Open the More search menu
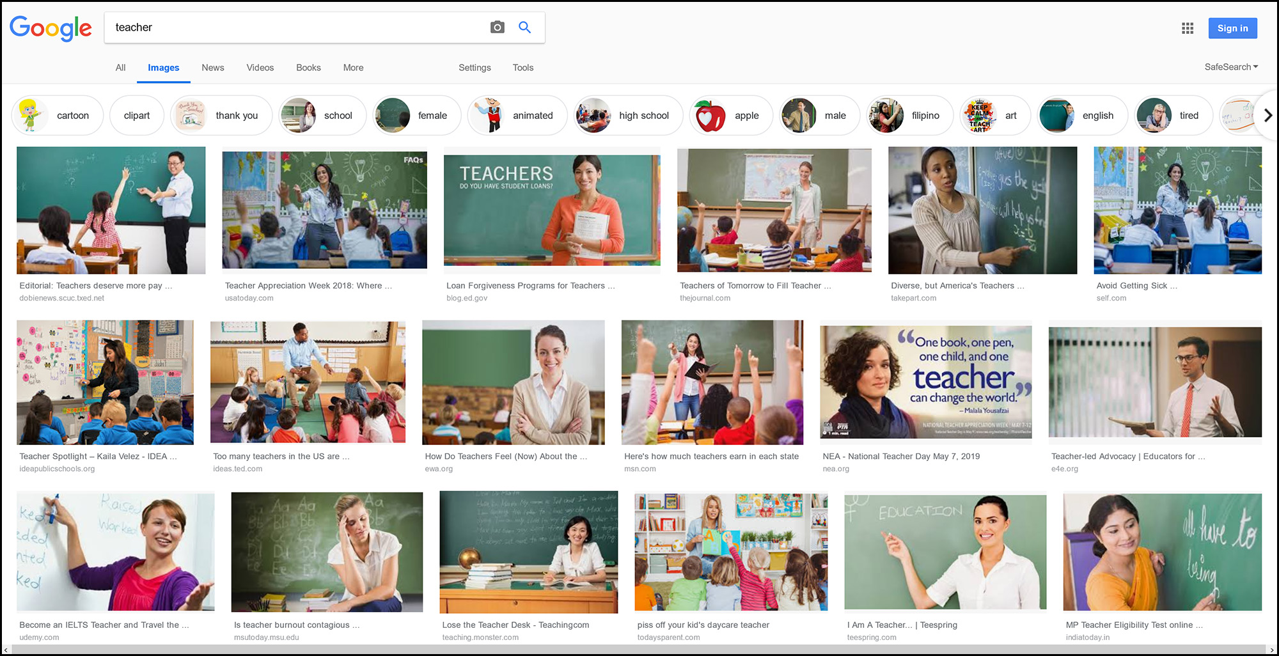 click(353, 68)
